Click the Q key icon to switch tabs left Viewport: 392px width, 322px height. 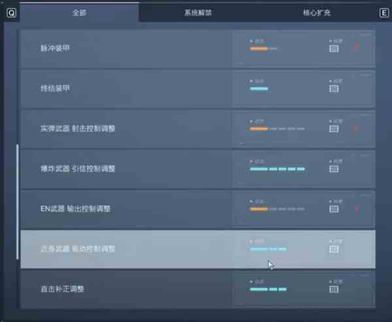click(12, 12)
